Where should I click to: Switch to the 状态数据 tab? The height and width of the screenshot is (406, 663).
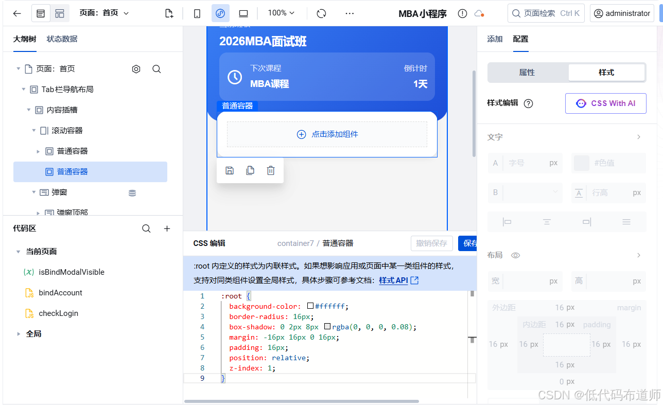pos(62,39)
